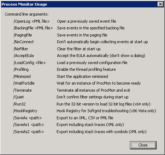The width and height of the screenshot is (165, 155).
Task: Click the /WaitForIdle argument label
Action: point(24,83)
